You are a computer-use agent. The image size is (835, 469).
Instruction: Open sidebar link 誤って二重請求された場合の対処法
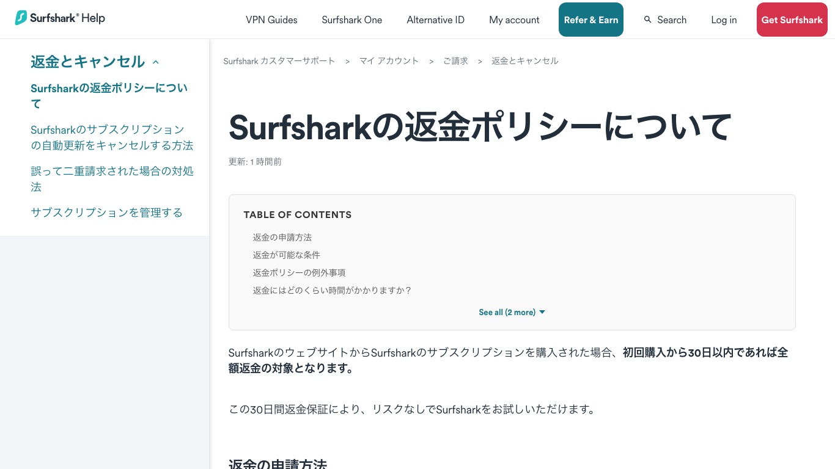[x=112, y=179]
